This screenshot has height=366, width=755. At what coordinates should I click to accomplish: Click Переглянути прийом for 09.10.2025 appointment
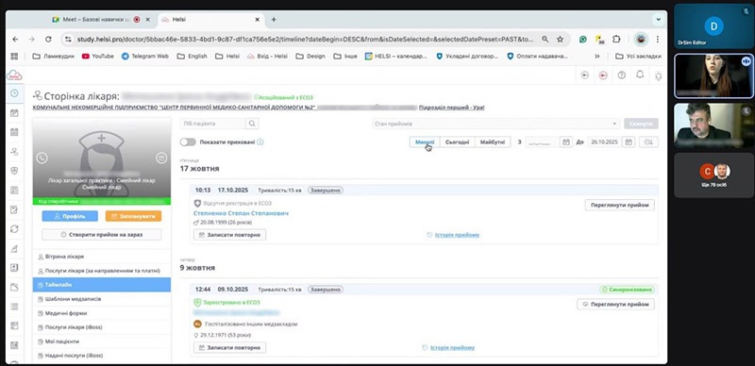pos(616,305)
